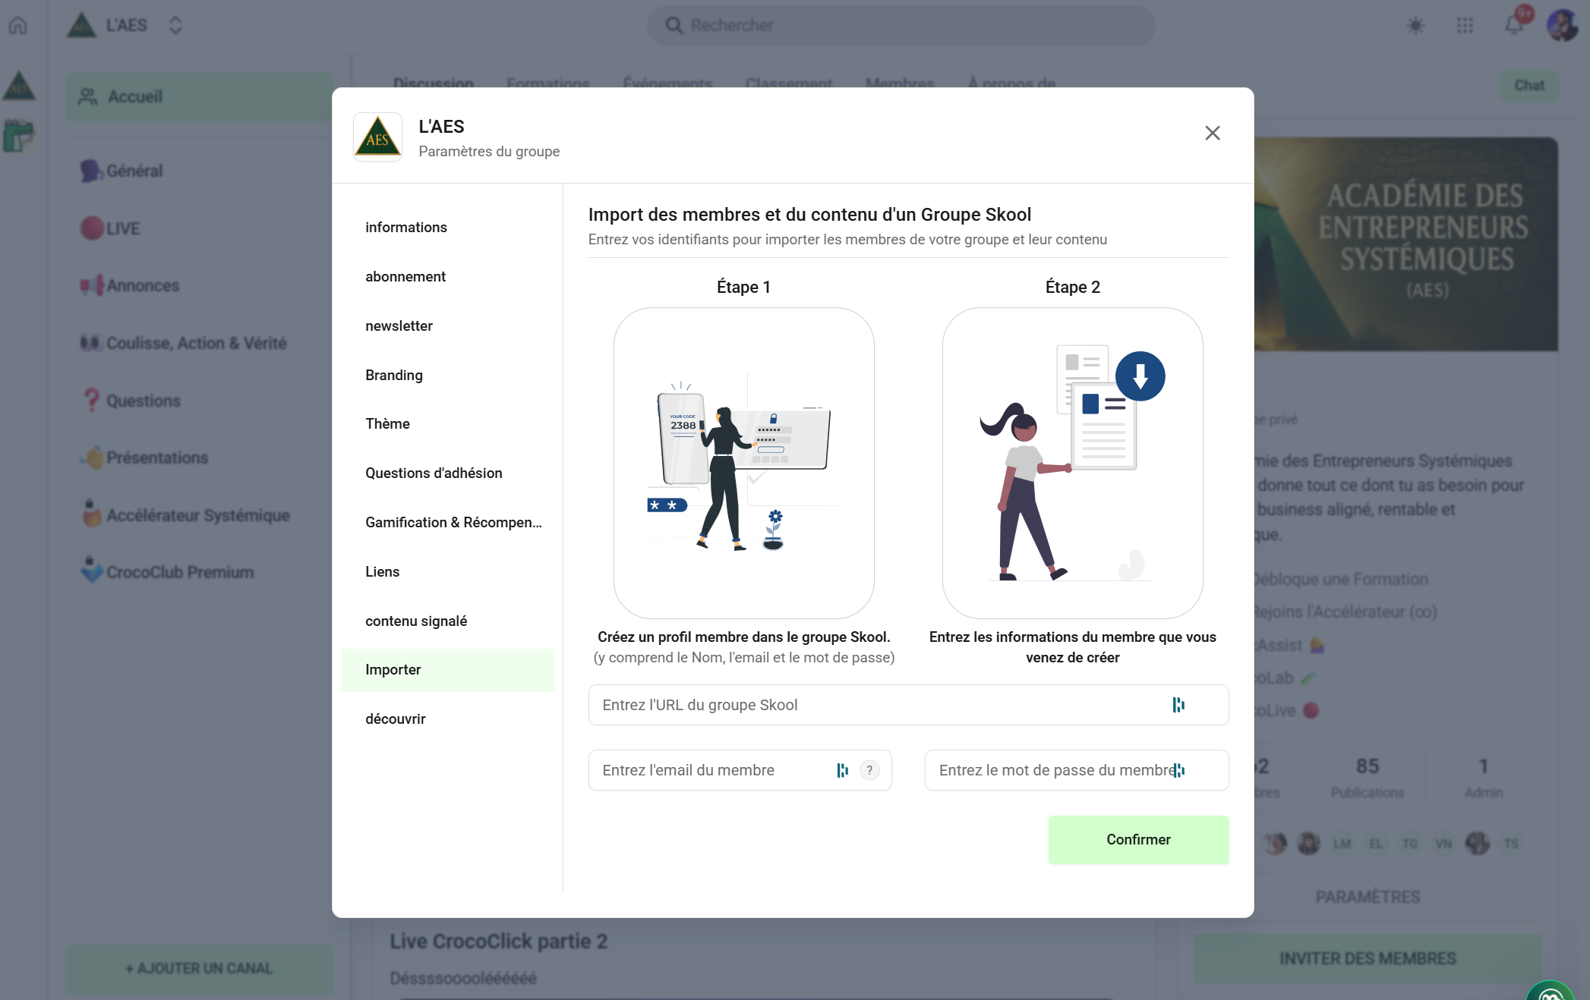Click the Skool group URL field
1590x1000 pixels.
pos(908,705)
